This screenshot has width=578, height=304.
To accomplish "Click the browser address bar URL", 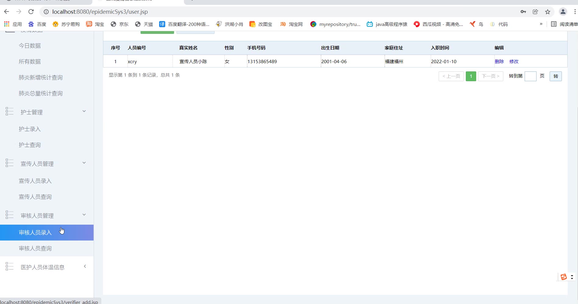I will 100,12.
